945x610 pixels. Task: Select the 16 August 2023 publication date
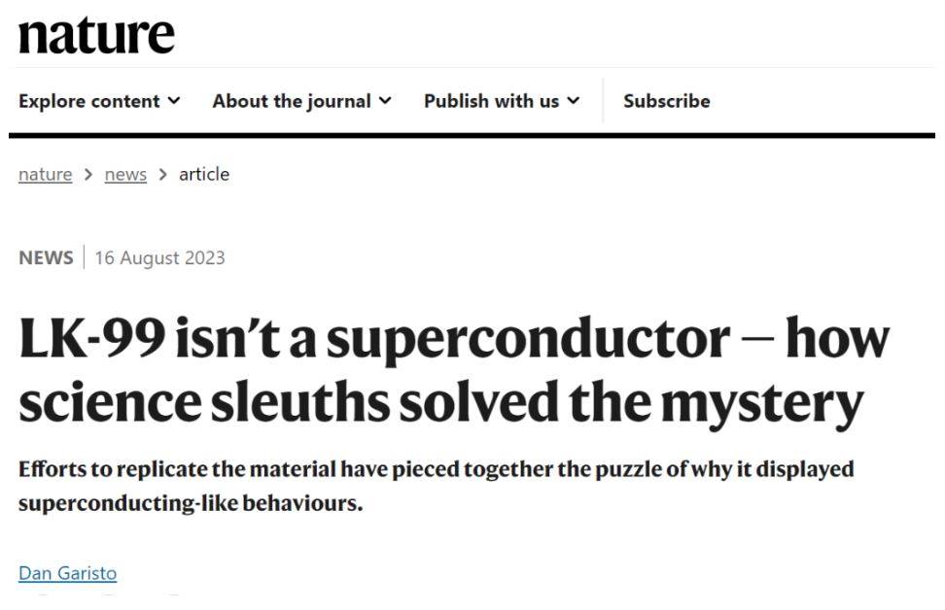pyautogui.click(x=160, y=257)
